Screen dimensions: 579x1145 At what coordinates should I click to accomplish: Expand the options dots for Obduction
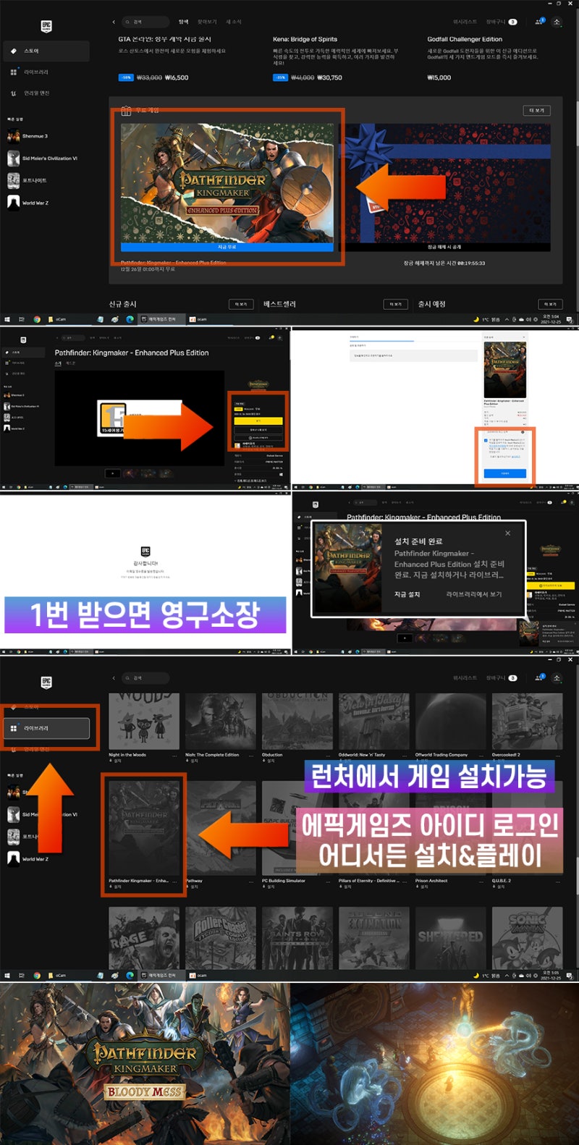pyautogui.click(x=328, y=755)
